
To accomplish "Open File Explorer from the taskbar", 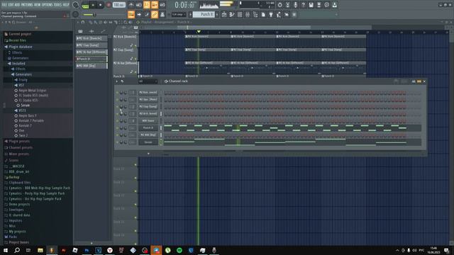I will click(x=40, y=250).
